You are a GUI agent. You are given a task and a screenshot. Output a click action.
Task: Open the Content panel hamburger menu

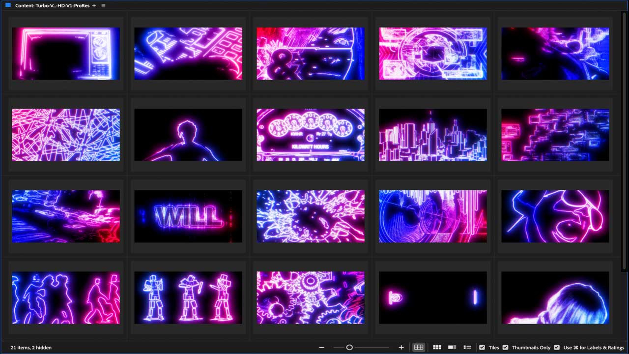(x=103, y=6)
